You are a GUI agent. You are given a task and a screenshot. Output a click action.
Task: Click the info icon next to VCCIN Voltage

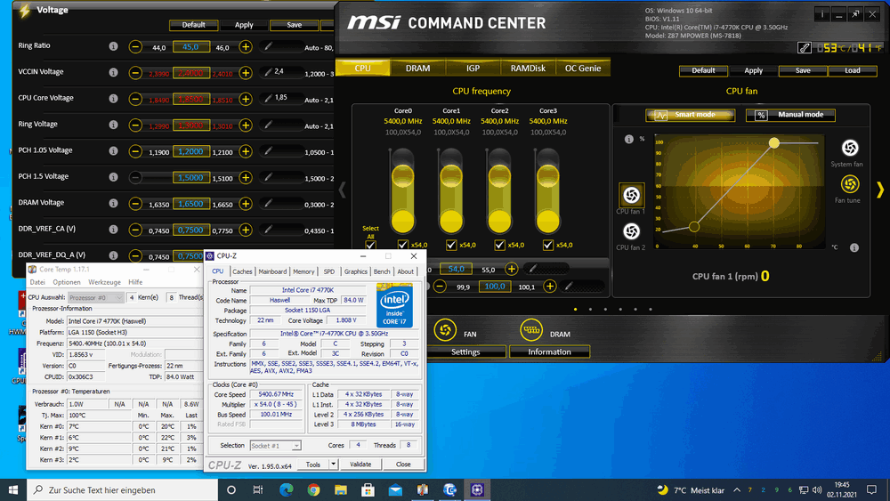click(x=114, y=73)
